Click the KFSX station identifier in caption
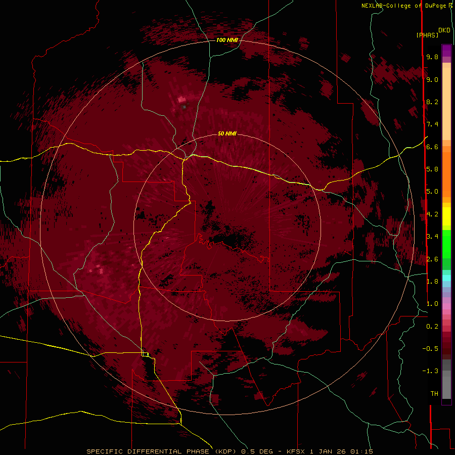455x455 pixels. pos(296,451)
